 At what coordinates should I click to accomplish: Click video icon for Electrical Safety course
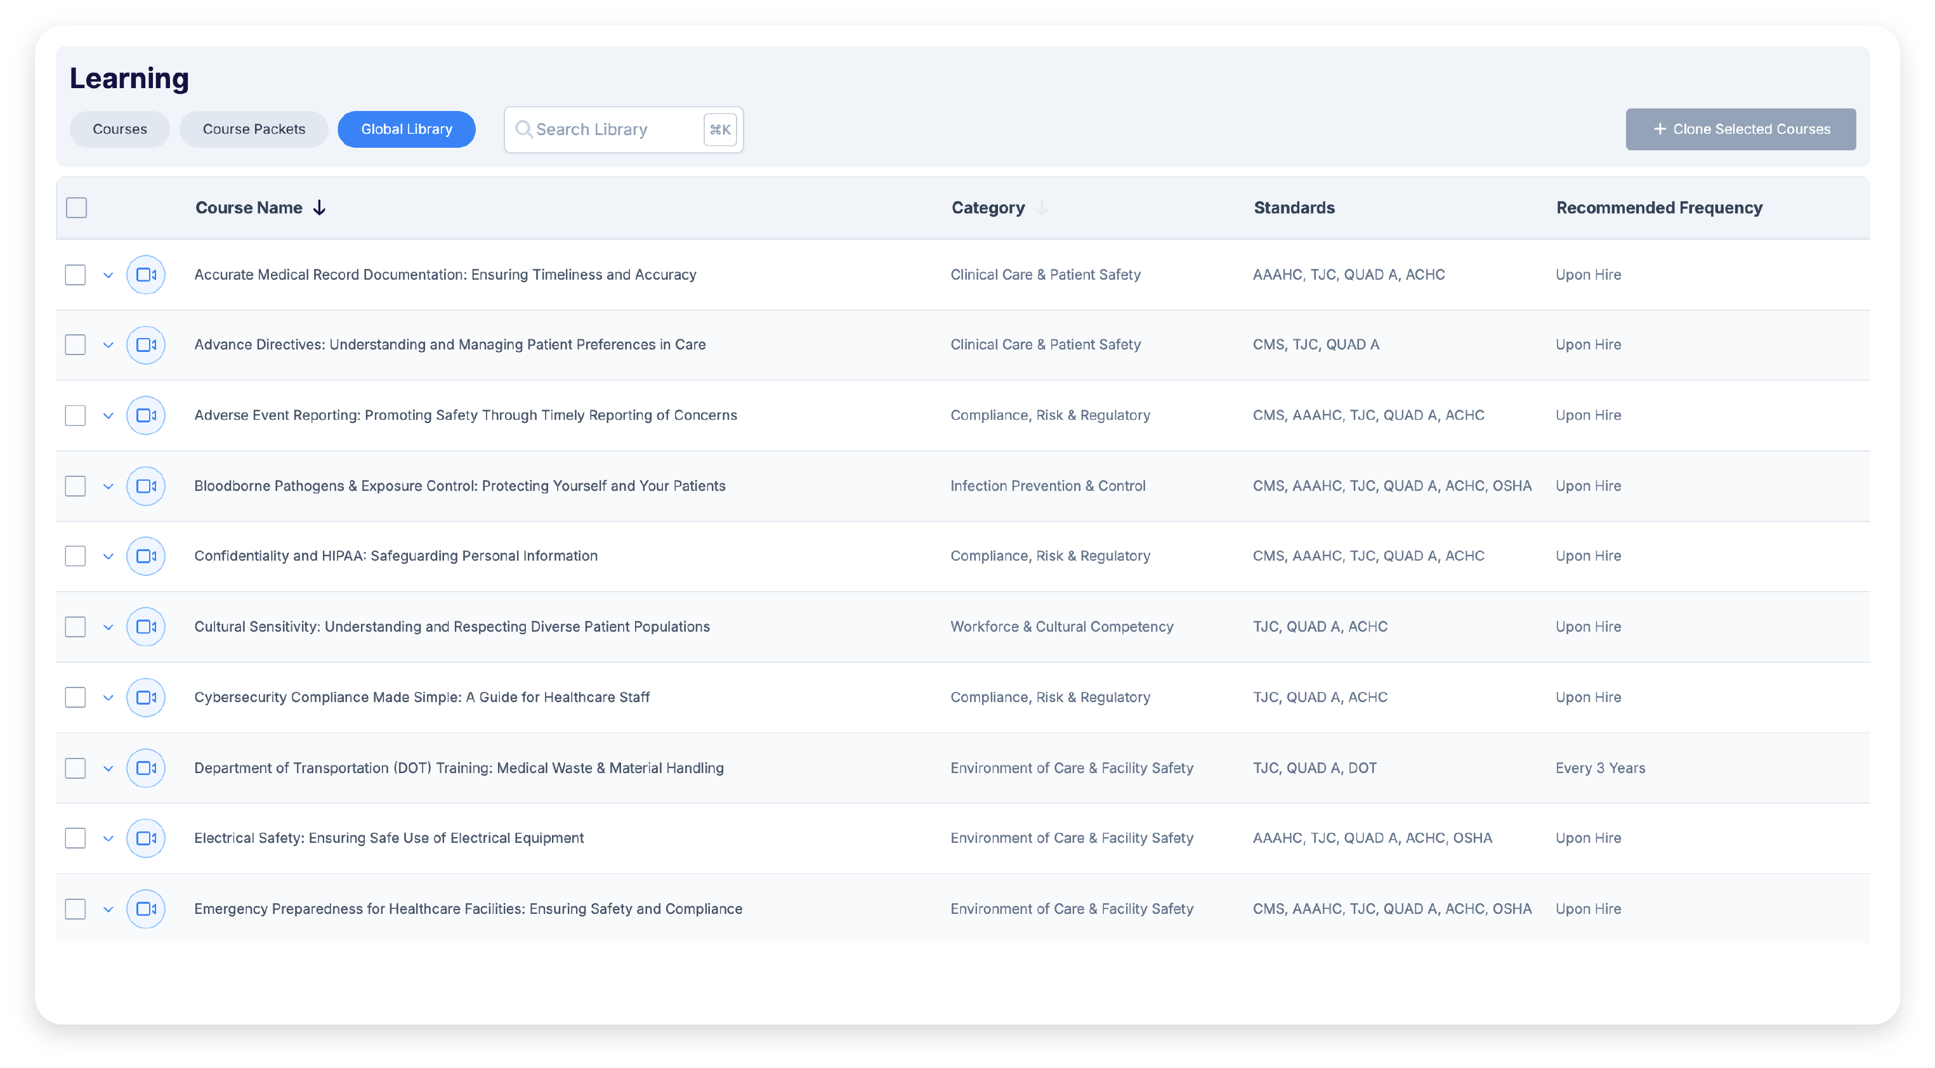point(146,838)
